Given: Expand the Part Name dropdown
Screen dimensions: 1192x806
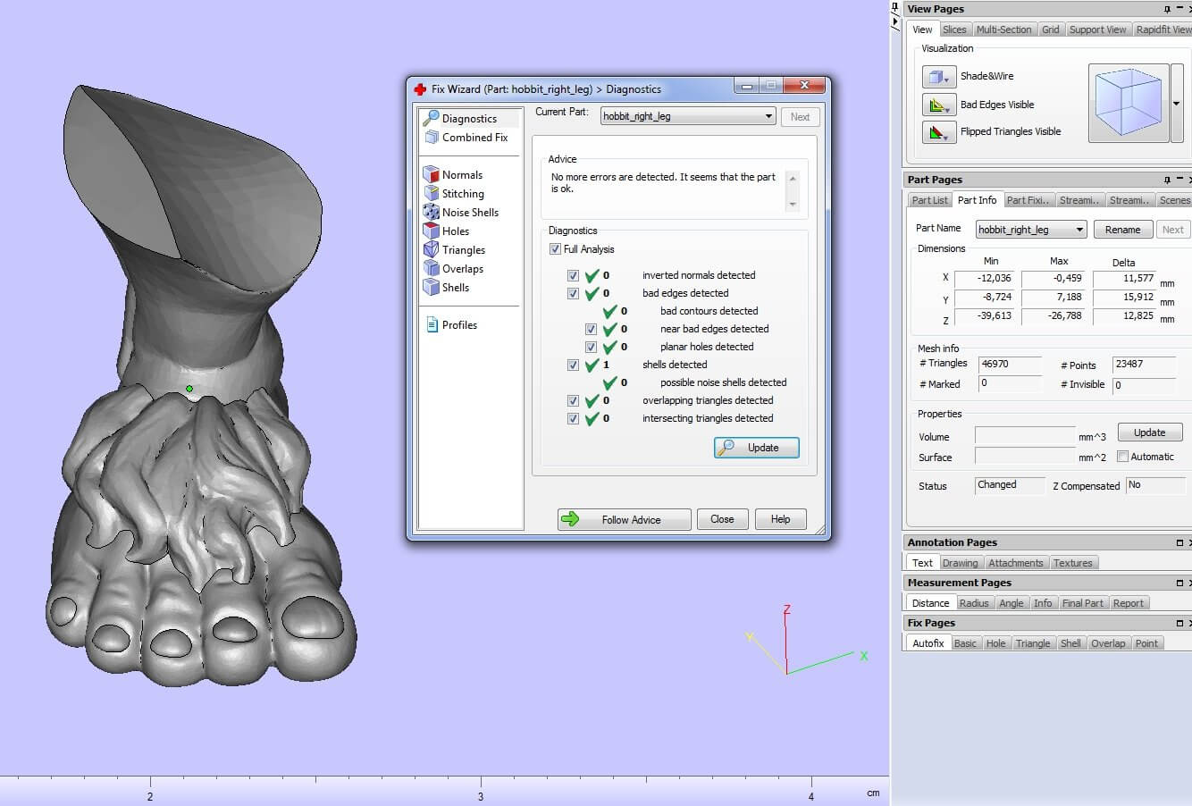Looking at the screenshot, I should point(1079,230).
